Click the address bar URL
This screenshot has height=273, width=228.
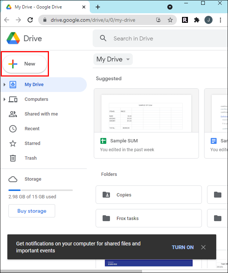(93, 20)
